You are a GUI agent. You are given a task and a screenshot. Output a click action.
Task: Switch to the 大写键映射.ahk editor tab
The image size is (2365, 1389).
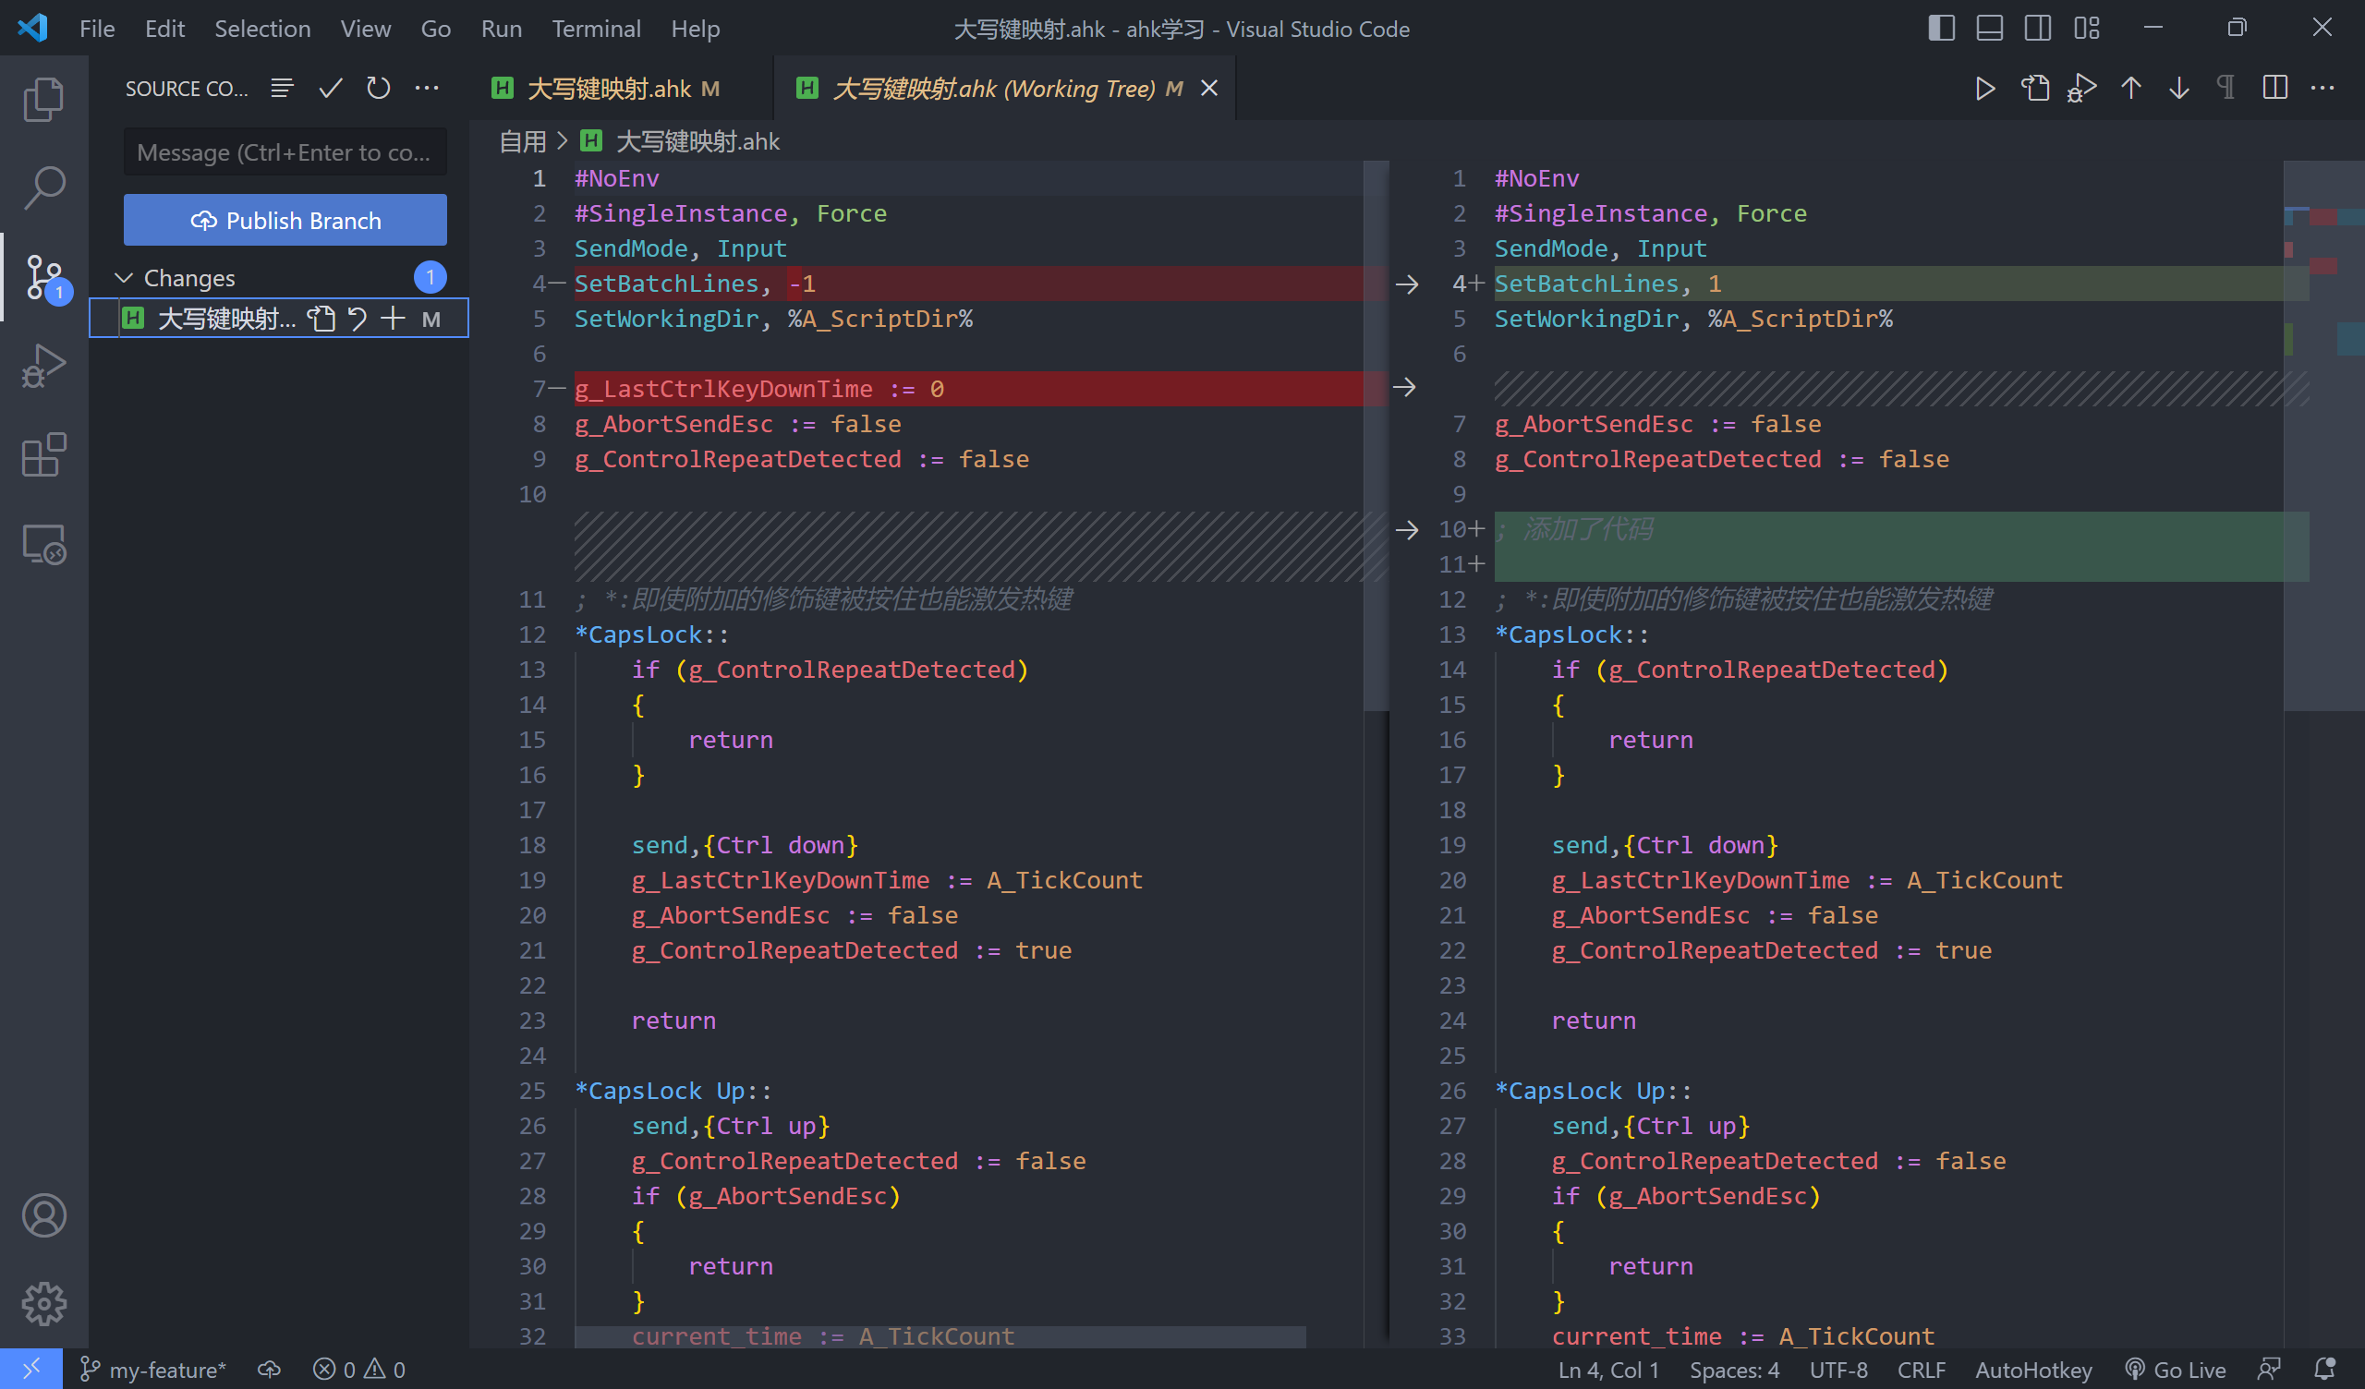[x=608, y=89]
